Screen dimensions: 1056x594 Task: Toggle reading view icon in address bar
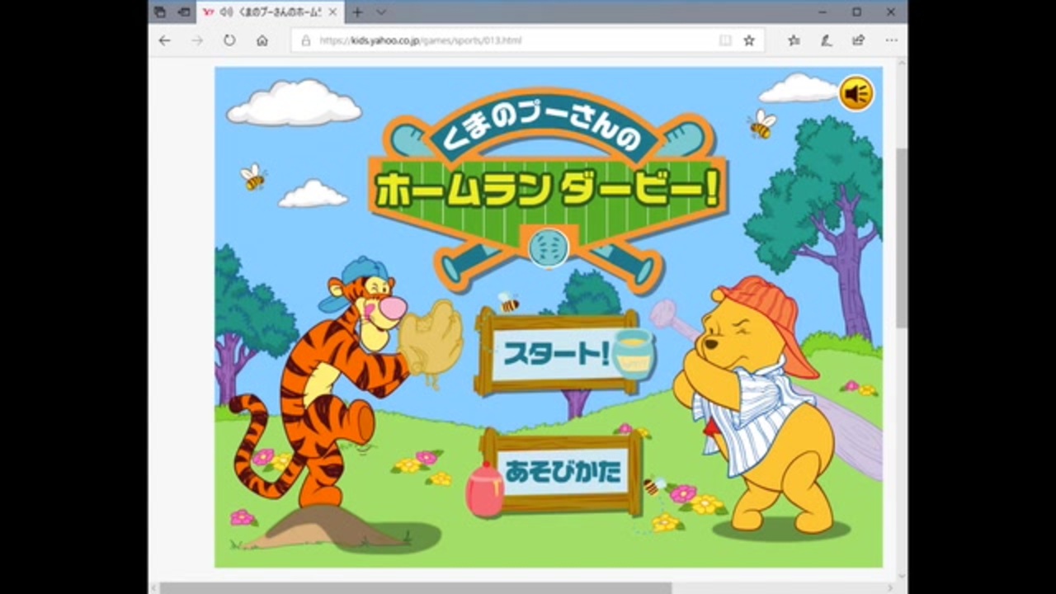pos(724,40)
